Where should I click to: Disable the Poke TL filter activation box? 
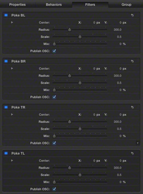click(x=6, y=153)
